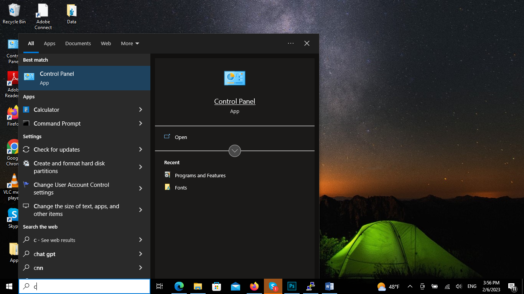Close the search panel with X
The width and height of the screenshot is (524, 294).
(307, 43)
